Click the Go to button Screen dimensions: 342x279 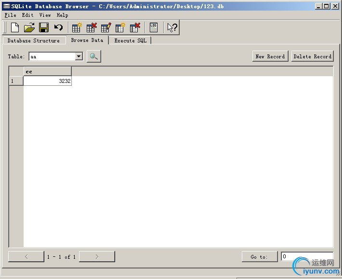click(x=260, y=256)
